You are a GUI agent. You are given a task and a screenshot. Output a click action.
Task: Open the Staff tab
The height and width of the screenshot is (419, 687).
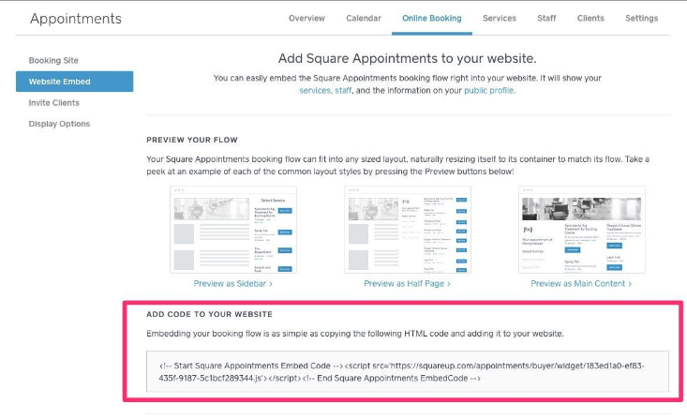click(546, 18)
